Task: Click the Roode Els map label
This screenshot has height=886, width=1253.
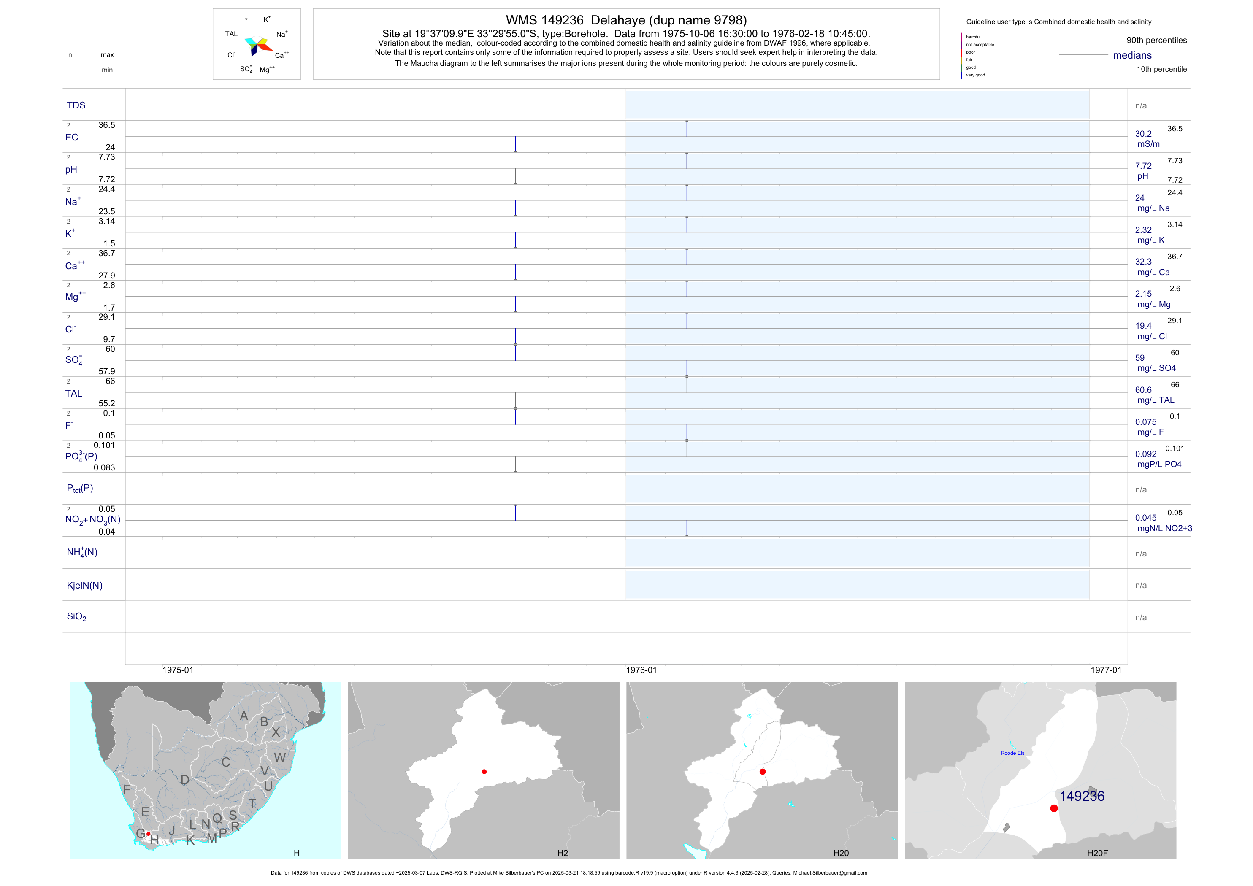Action: (1012, 753)
